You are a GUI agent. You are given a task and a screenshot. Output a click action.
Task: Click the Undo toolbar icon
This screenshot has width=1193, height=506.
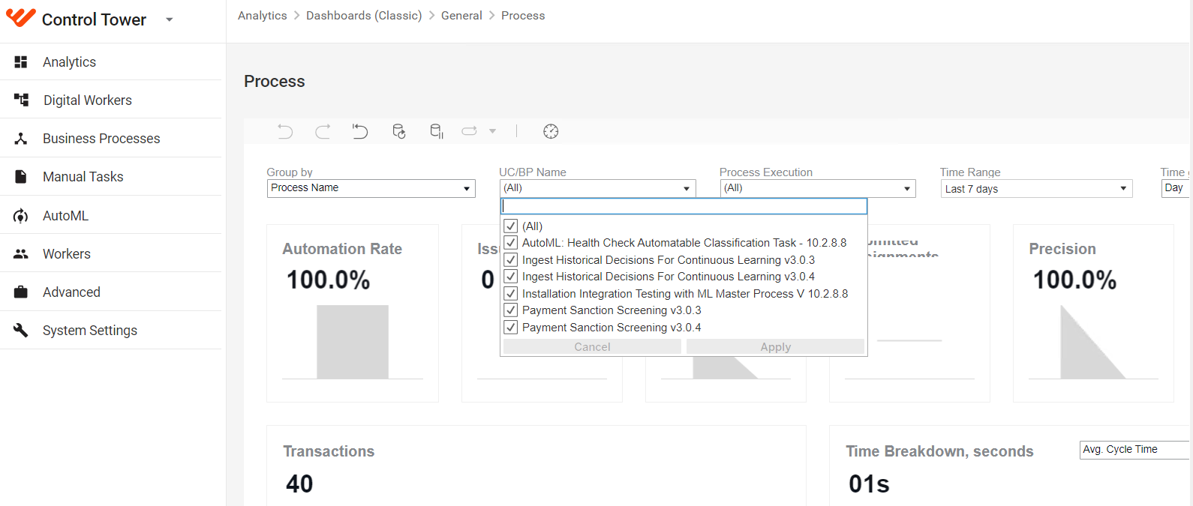[x=285, y=131]
